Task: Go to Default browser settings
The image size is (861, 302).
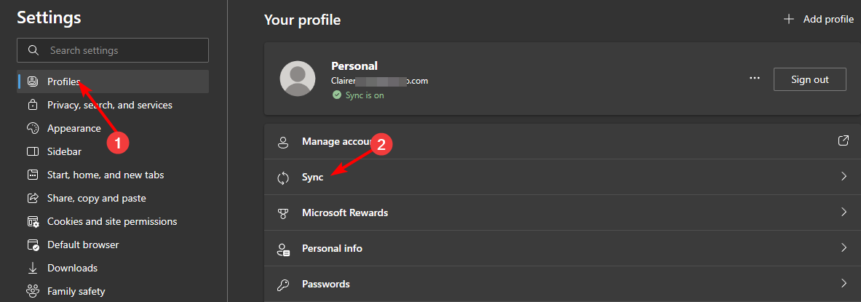Action: tap(113, 245)
